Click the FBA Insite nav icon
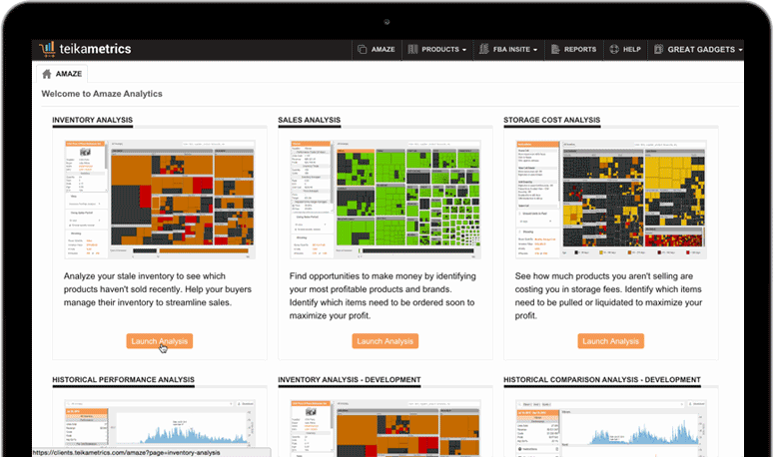This screenshot has height=457, width=774. (x=483, y=49)
